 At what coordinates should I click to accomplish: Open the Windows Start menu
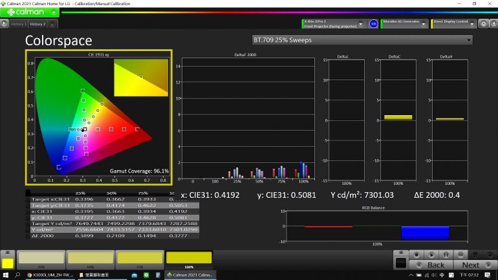click(x=5, y=275)
